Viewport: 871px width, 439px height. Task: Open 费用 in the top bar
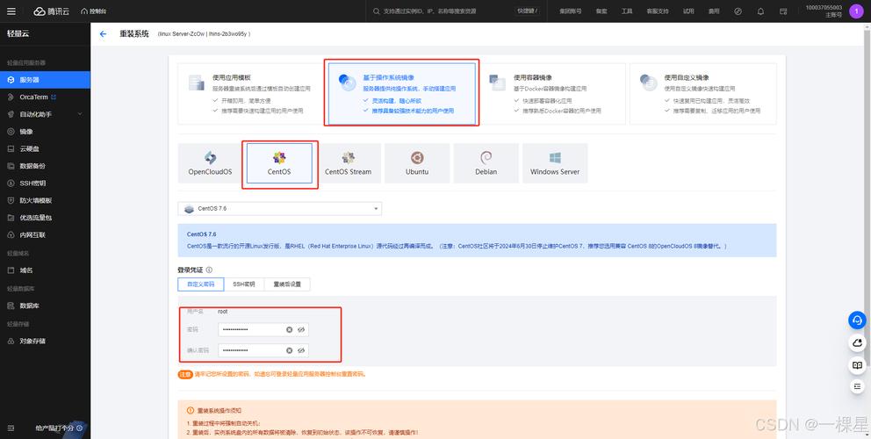tap(714, 11)
